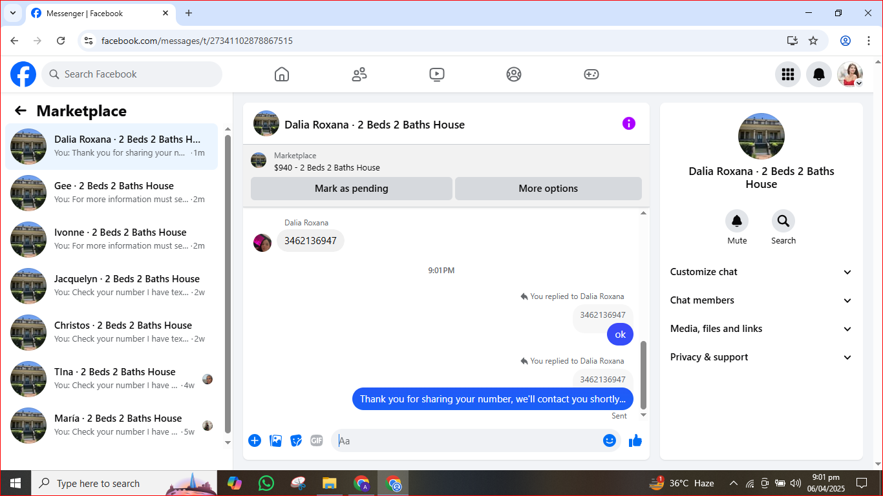The width and height of the screenshot is (883, 496).
Task: Open Copilot icon in the taskbar
Action: (x=234, y=483)
